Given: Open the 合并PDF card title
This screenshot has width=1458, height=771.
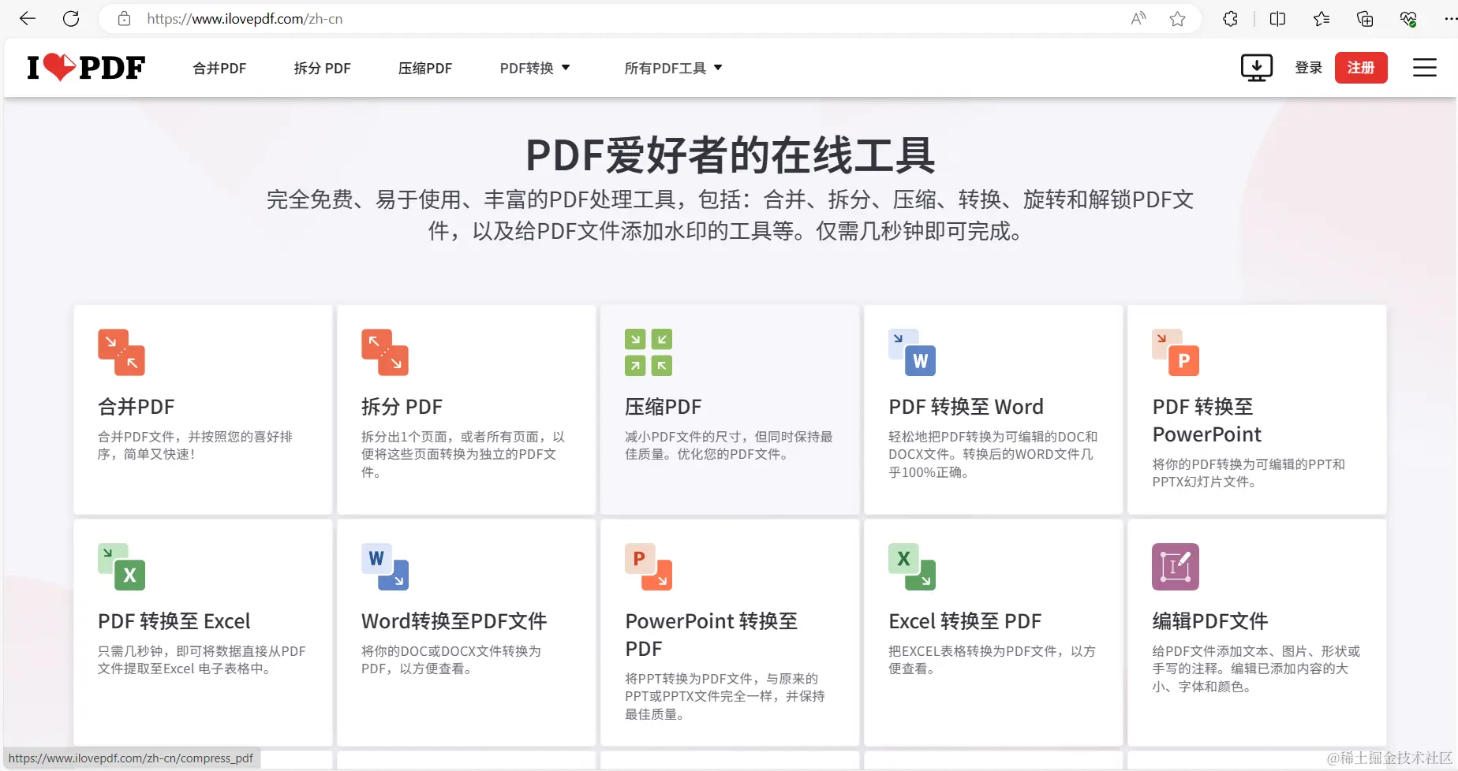Looking at the screenshot, I should 136,407.
